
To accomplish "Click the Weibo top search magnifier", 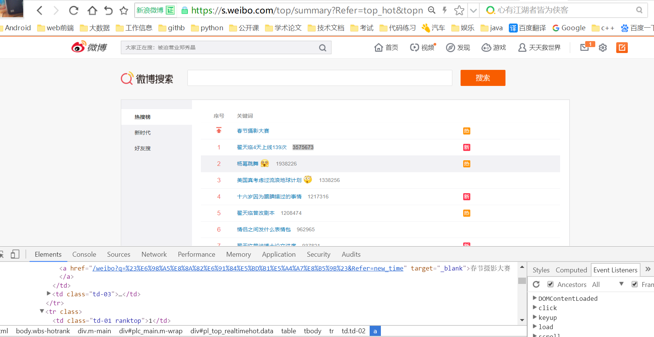I will coord(323,48).
